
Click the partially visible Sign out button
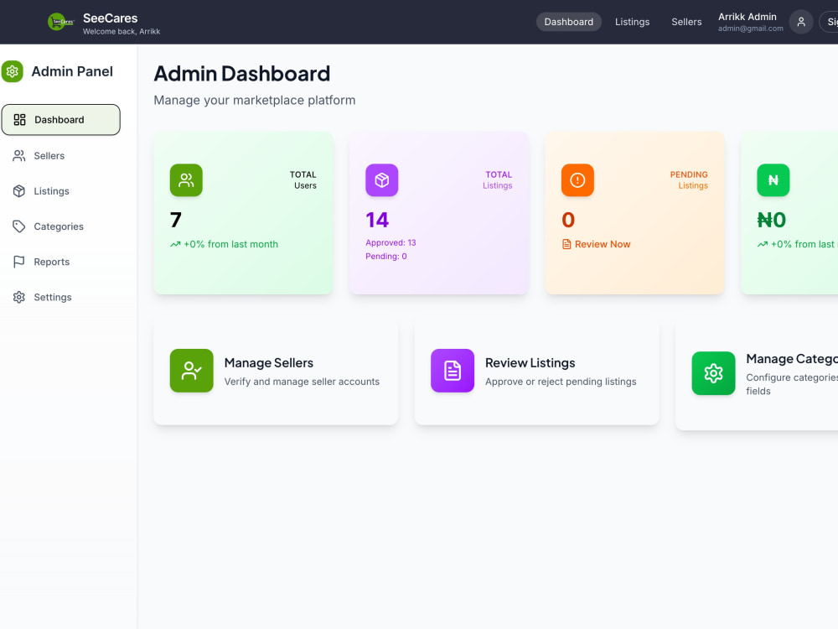click(x=829, y=22)
